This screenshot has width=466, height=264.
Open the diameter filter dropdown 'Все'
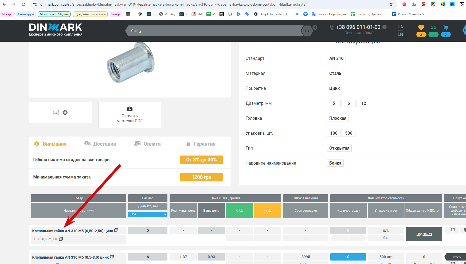[148, 214]
